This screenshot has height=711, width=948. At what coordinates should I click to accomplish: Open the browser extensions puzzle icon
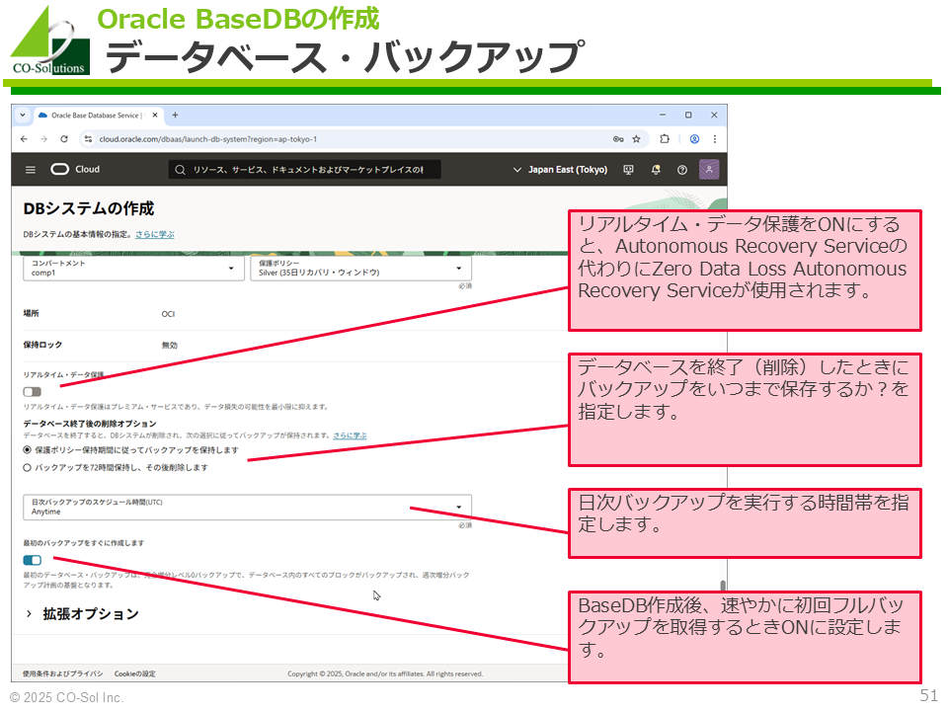[x=665, y=139]
